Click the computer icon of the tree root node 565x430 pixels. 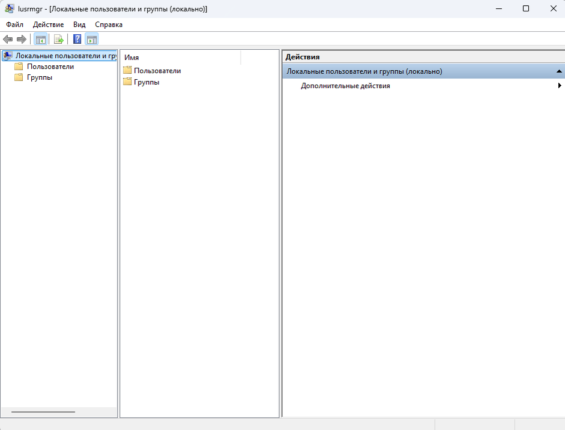pyautogui.click(x=8, y=56)
